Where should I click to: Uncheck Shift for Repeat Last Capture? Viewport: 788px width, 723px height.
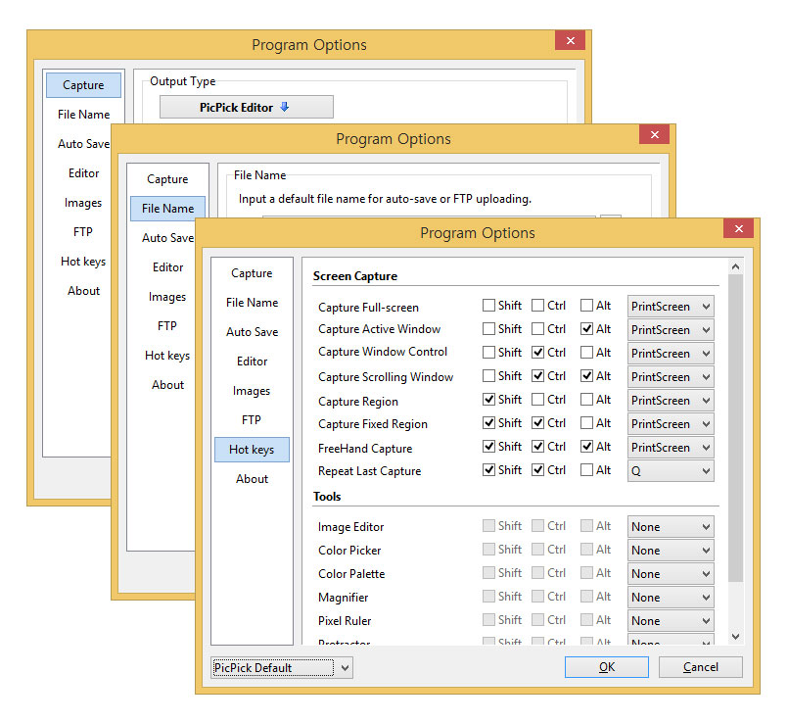(x=489, y=470)
